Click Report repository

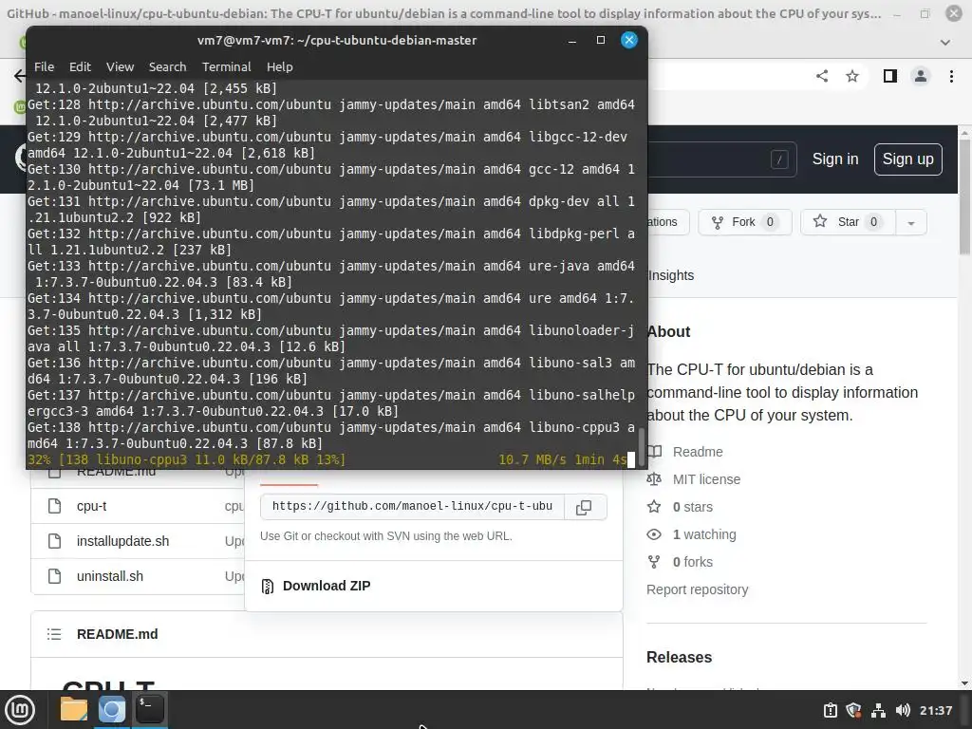(x=698, y=589)
